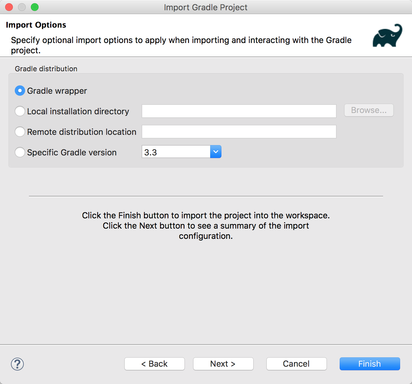Maximize the dialog with the green button
The width and height of the screenshot is (412, 384).
(35, 7)
